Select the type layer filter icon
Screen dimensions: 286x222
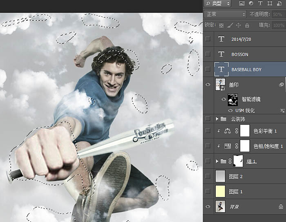[x=260, y=3]
